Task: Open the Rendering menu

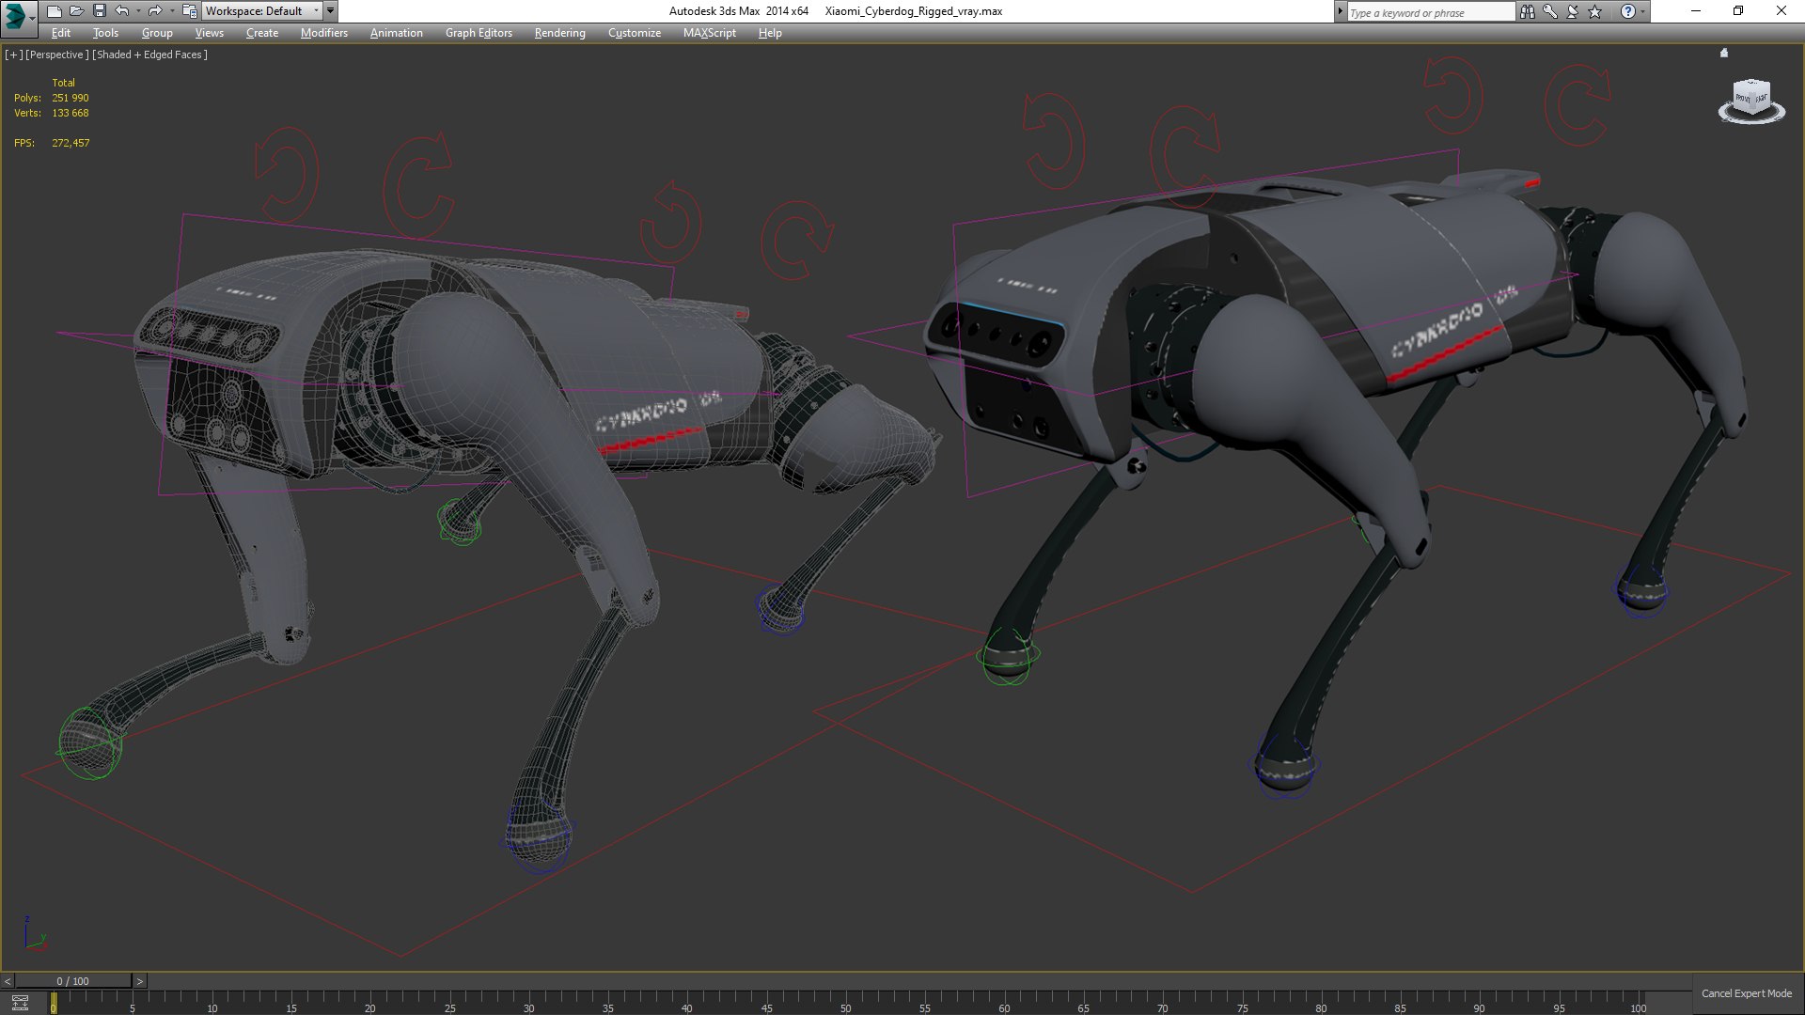Action: click(559, 33)
